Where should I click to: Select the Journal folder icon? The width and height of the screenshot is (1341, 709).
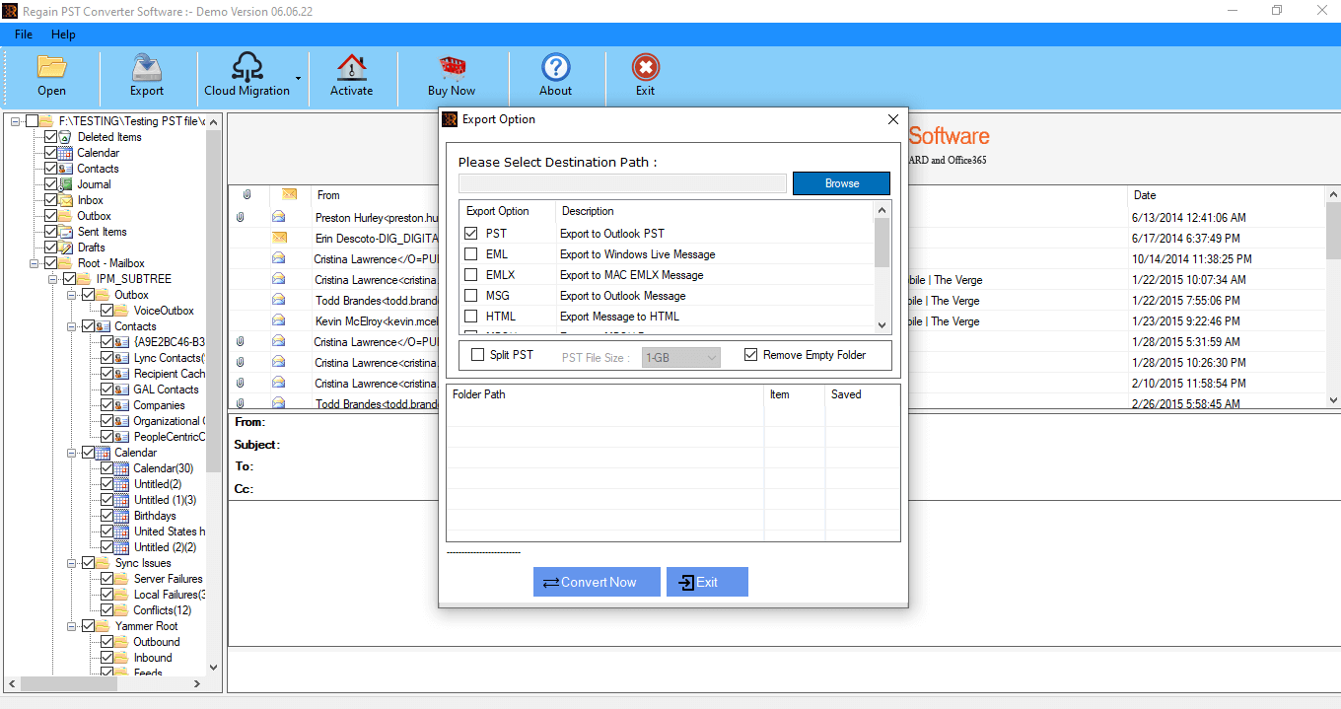(x=66, y=184)
